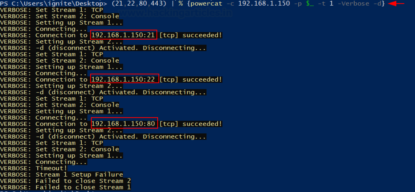The height and width of the screenshot is (192, 415).
Task: Click "succeeded!" after the port 22 connection
Action: pyautogui.click(x=202, y=79)
